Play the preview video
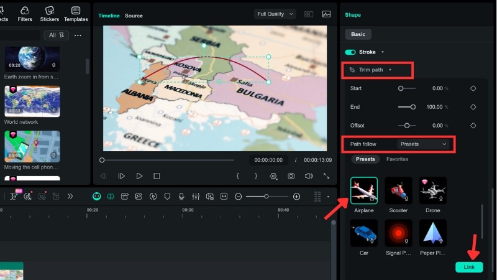The height and width of the screenshot is (280, 497). coord(139,176)
